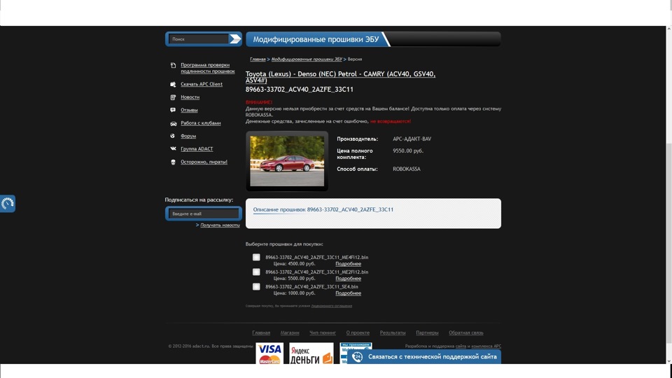Click the car icon beside Работа с клубами
The image size is (672, 378).
pos(173,123)
